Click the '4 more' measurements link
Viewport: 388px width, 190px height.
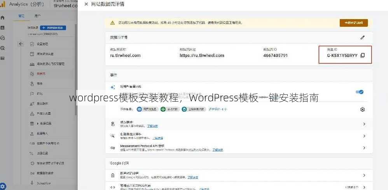217,109
